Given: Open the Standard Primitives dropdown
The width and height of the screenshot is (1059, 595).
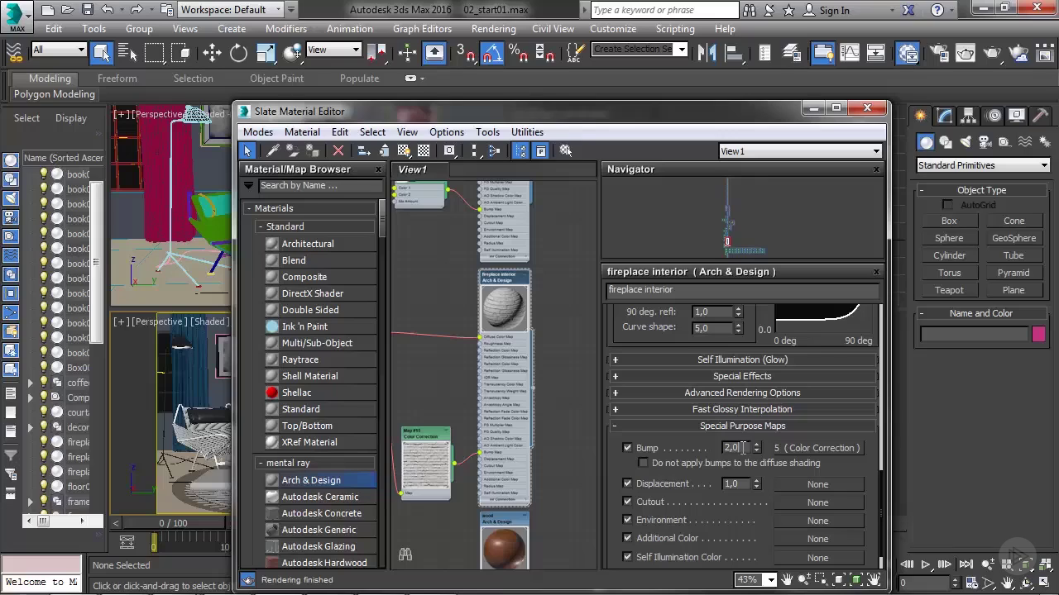Looking at the screenshot, I should (983, 165).
